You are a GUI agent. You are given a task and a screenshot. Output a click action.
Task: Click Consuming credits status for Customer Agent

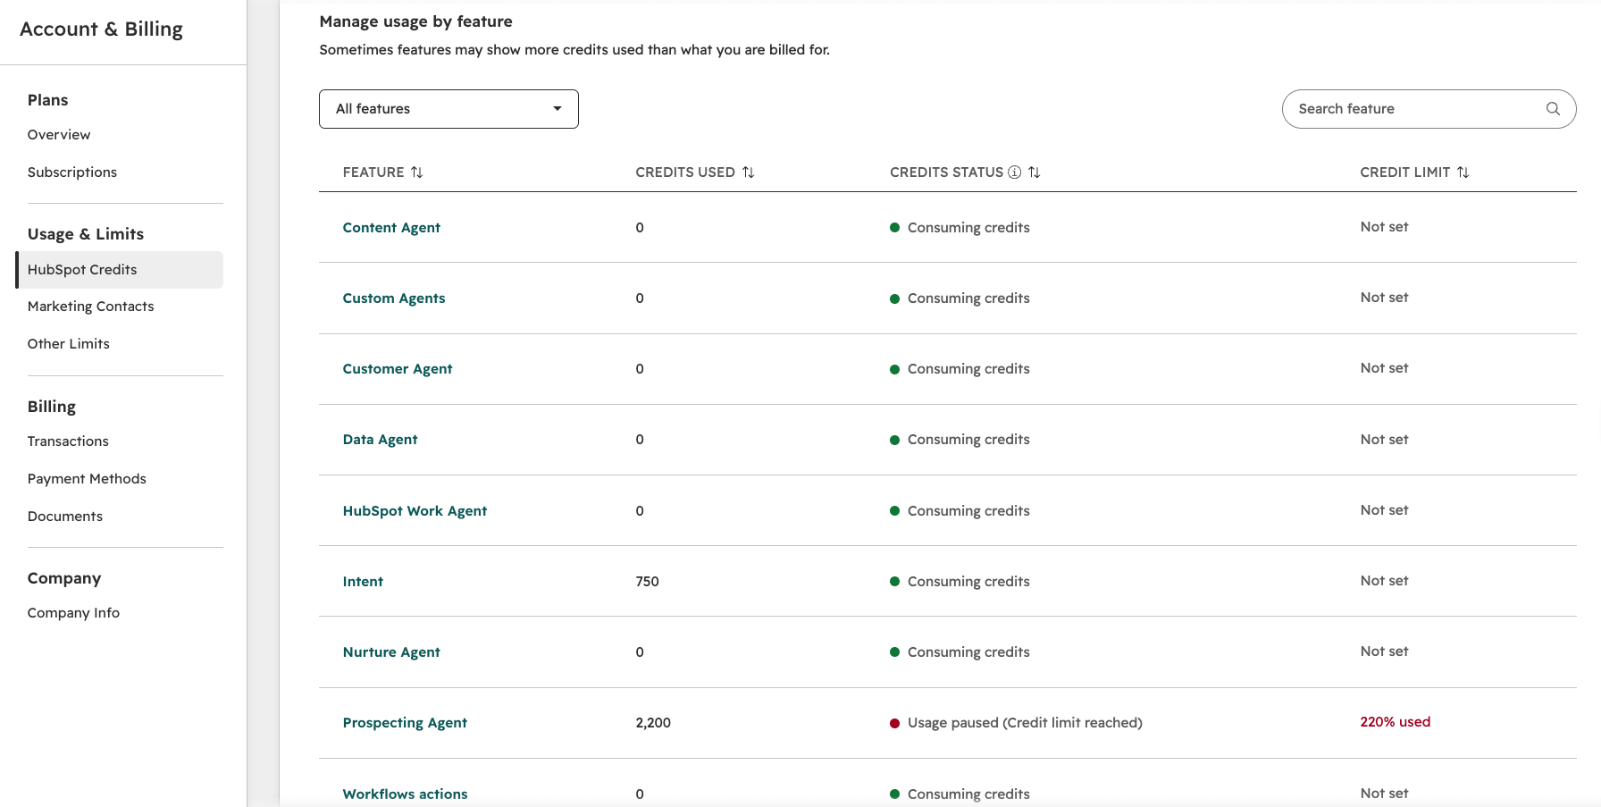tap(968, 369)
